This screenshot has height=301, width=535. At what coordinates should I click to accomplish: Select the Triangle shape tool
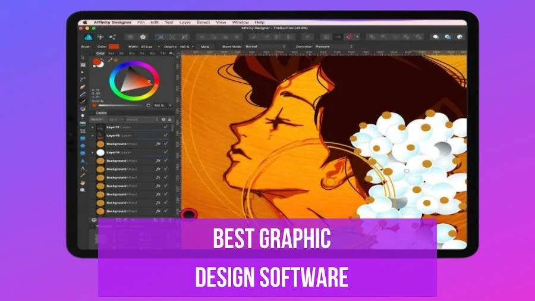[83, 161]
